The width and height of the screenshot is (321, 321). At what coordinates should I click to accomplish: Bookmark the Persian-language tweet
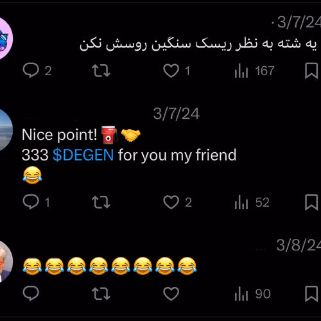pos(311,71)
